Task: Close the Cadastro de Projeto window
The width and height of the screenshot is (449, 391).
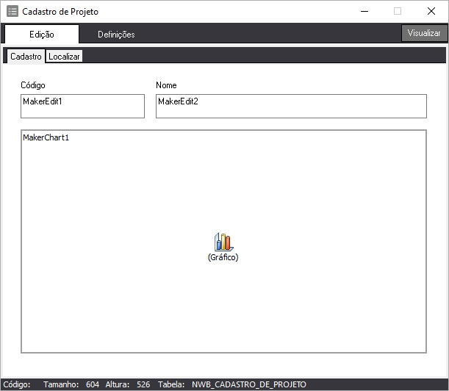Action: [x=431, y=12]
